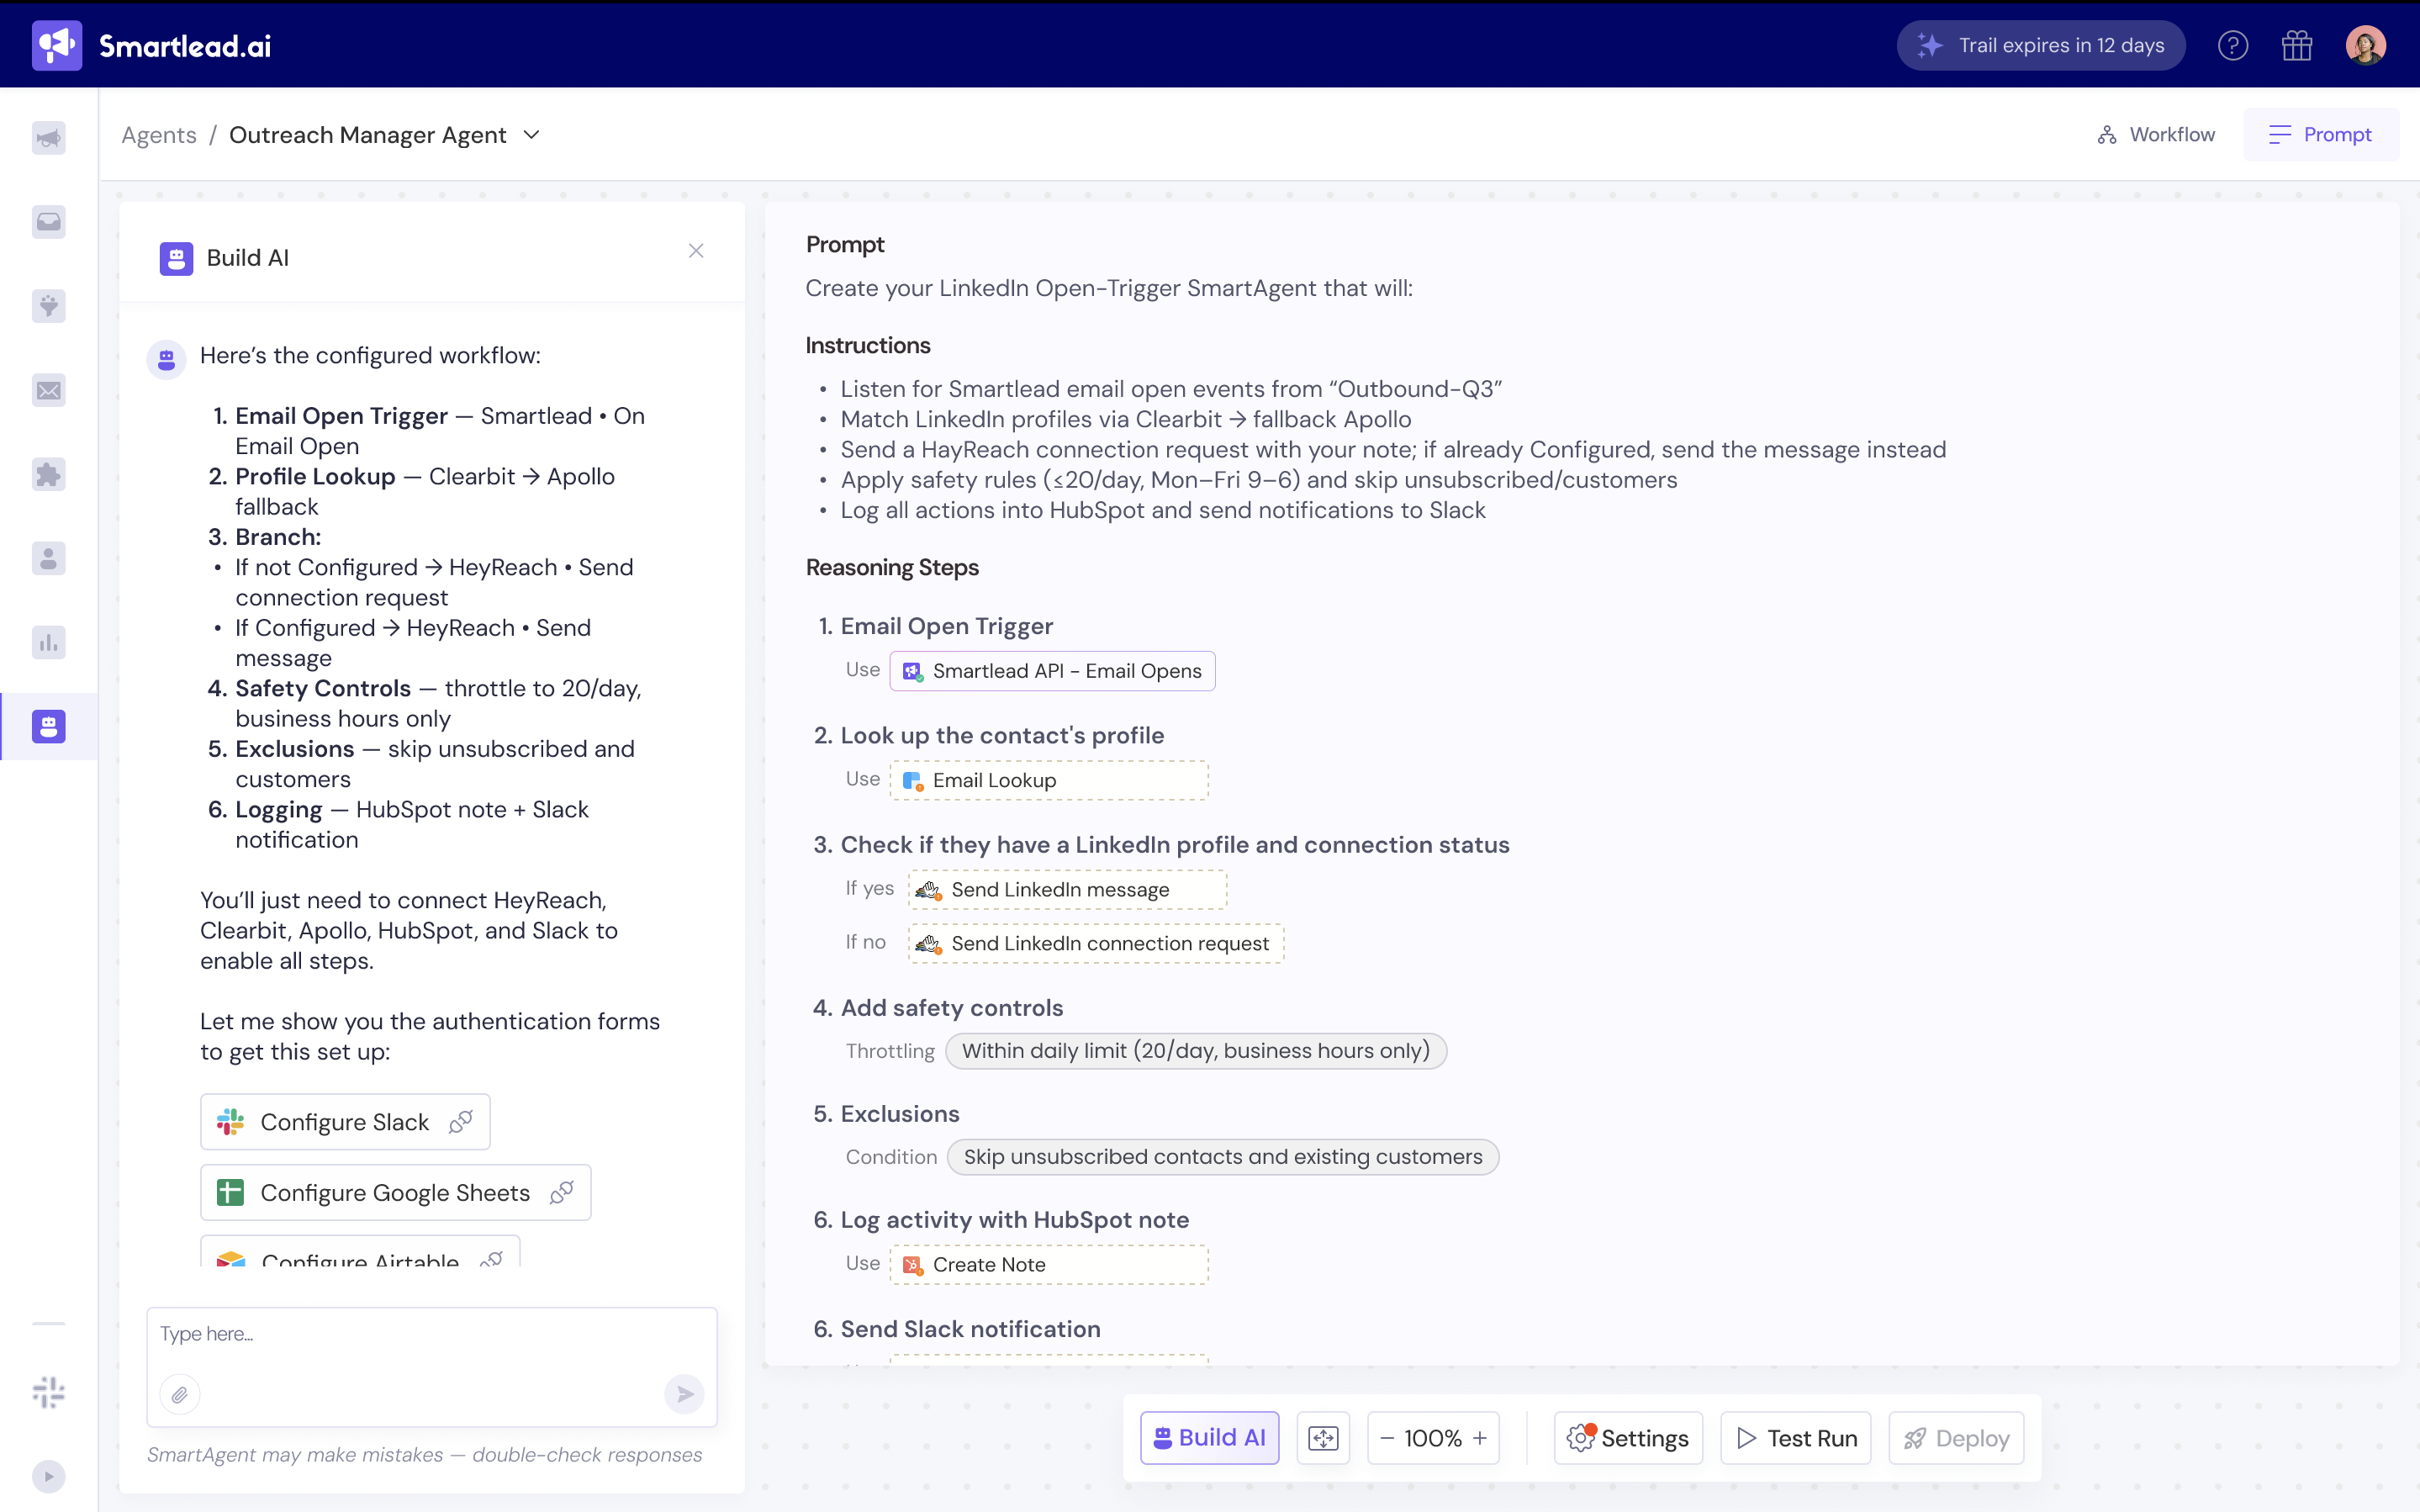This screenshot has width=2420, height=1512.
Task: Switch to the Workflow tab
Action: click(2155, 134)
